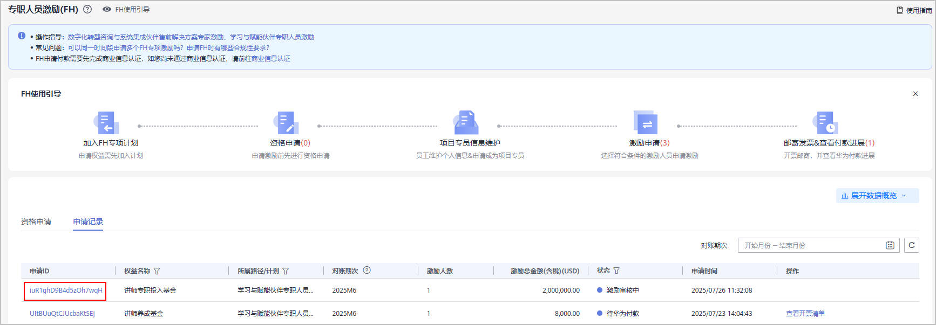Select the 申请记录 tab
This screenshot has height=325, width=936.
pyautogui.click(x=88, y=222)
